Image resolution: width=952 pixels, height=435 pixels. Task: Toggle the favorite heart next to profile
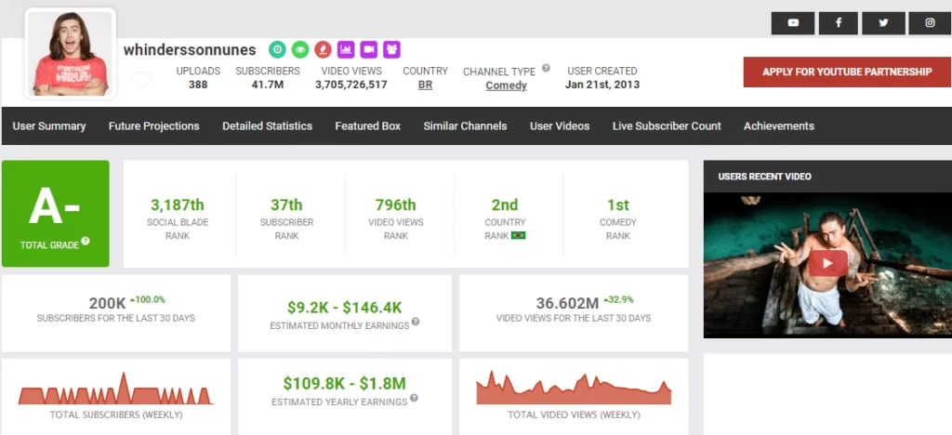[x=141, y=80]
